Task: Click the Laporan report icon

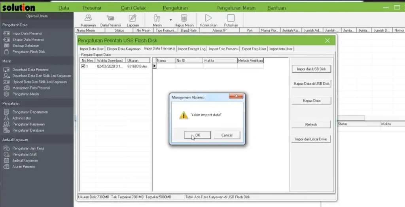Action: pos(132,18)
